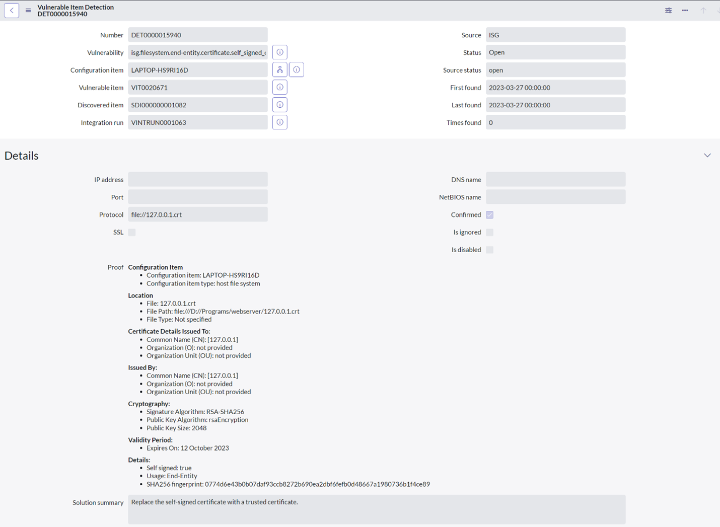Viewport: 720px width, 527px height.
Task: Select the First found date field
Action: click(555, 87)
